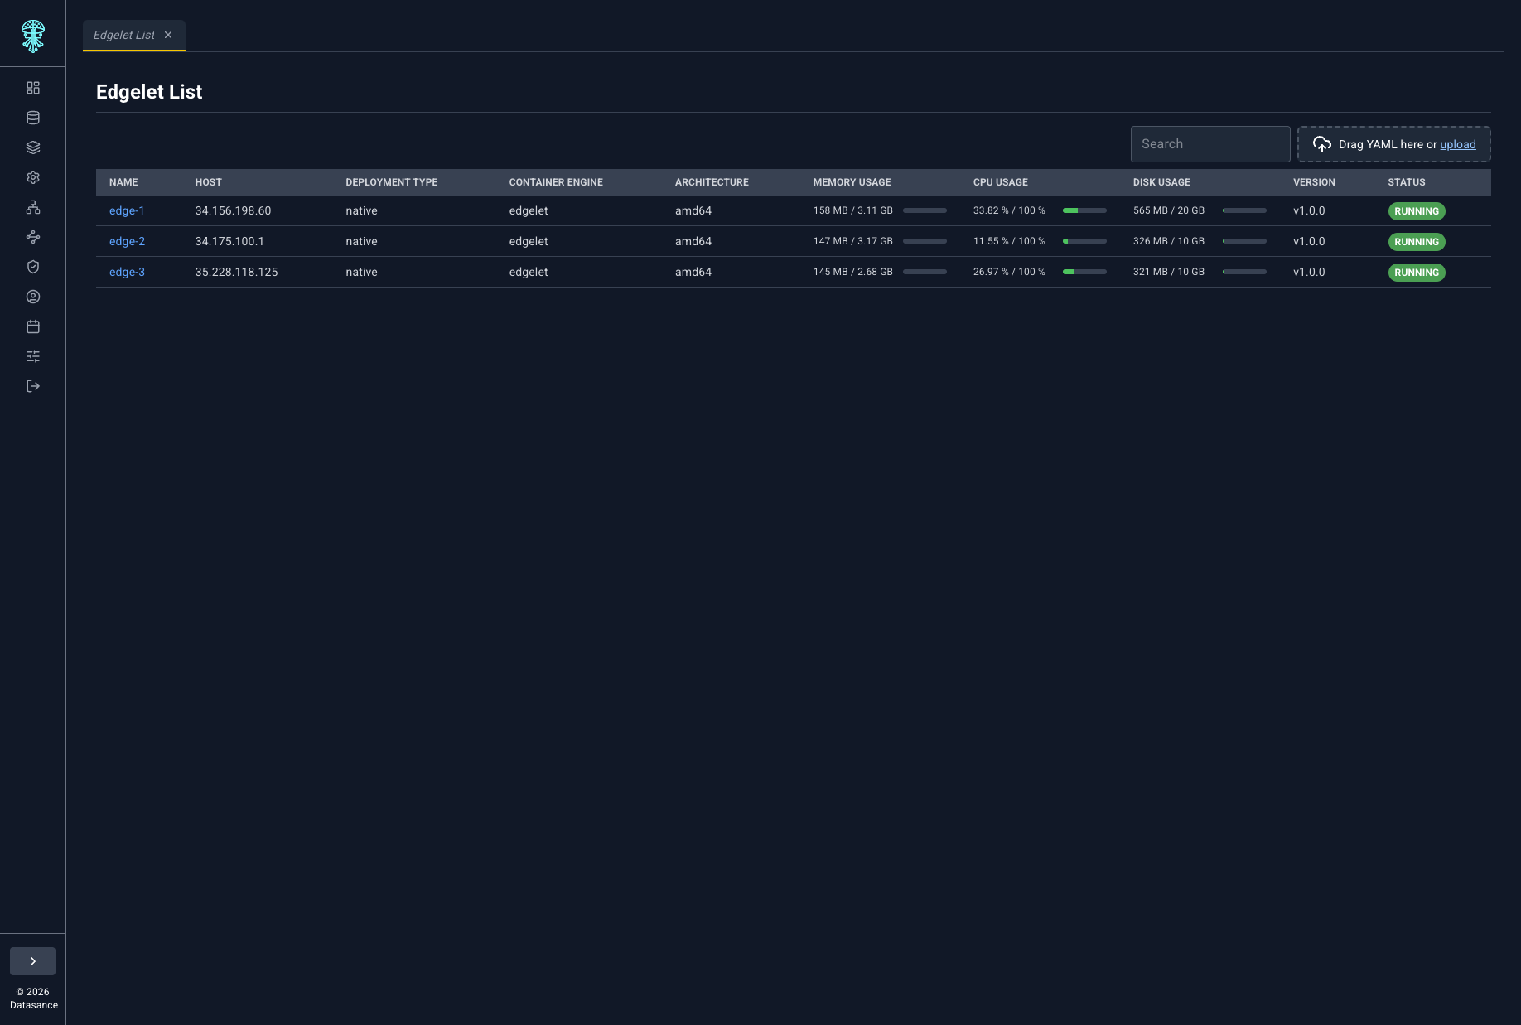This screenshot has height=1025, width=1521.
Task: Open the tuning sliders icon in sidebar
Action: [33, 356]
